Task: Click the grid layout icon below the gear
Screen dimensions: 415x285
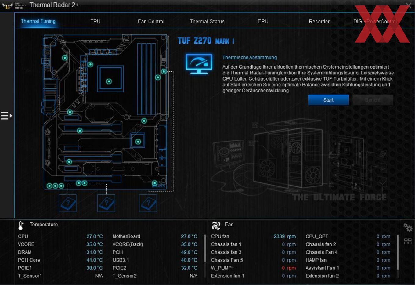Action: click(408, 241)
